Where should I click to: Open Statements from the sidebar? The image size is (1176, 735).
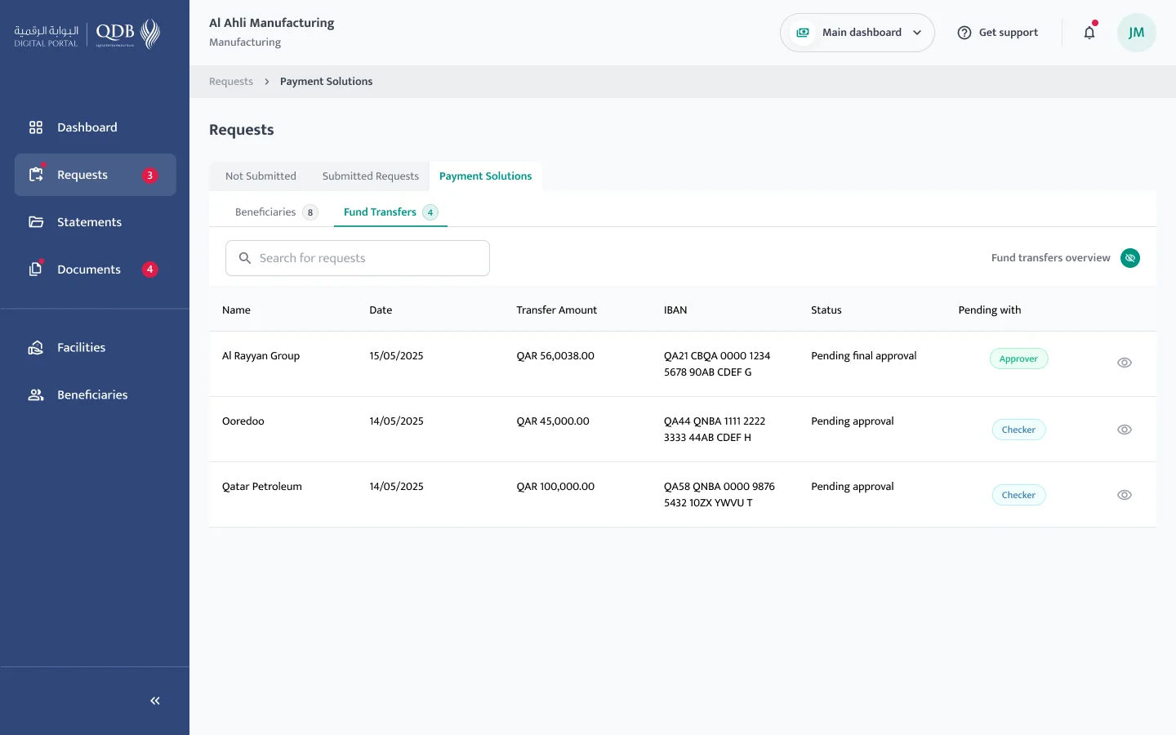click(x=95, y=222)
